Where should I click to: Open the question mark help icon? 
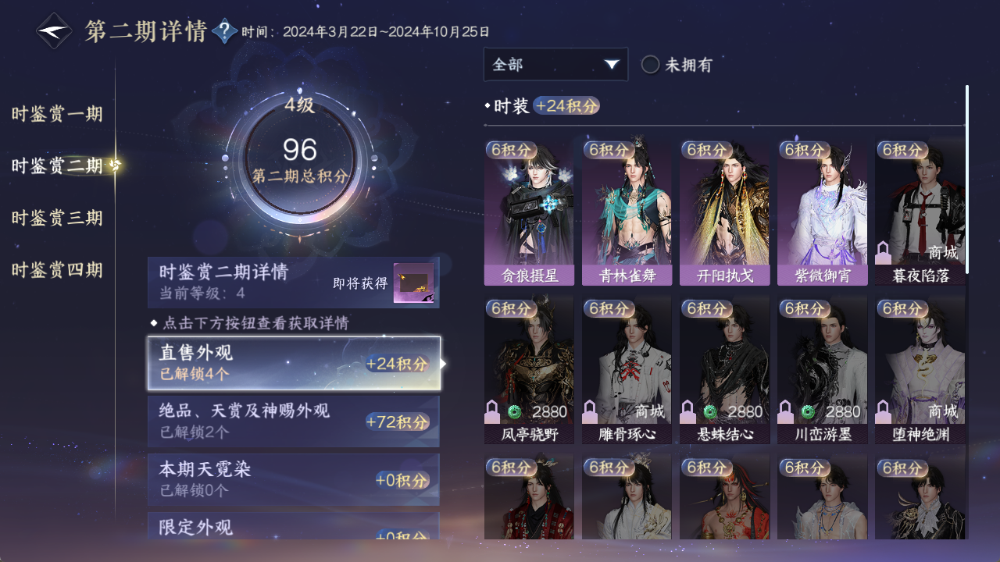click(x=224, y=31)
